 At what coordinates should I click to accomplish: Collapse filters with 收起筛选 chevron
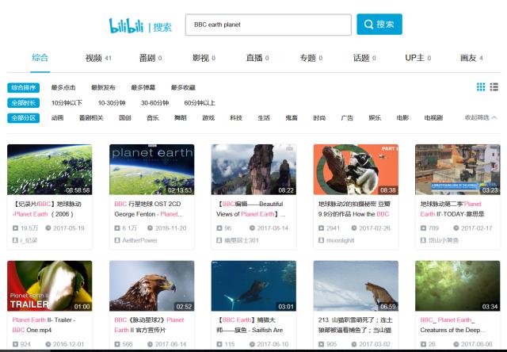tap(481, 117)
